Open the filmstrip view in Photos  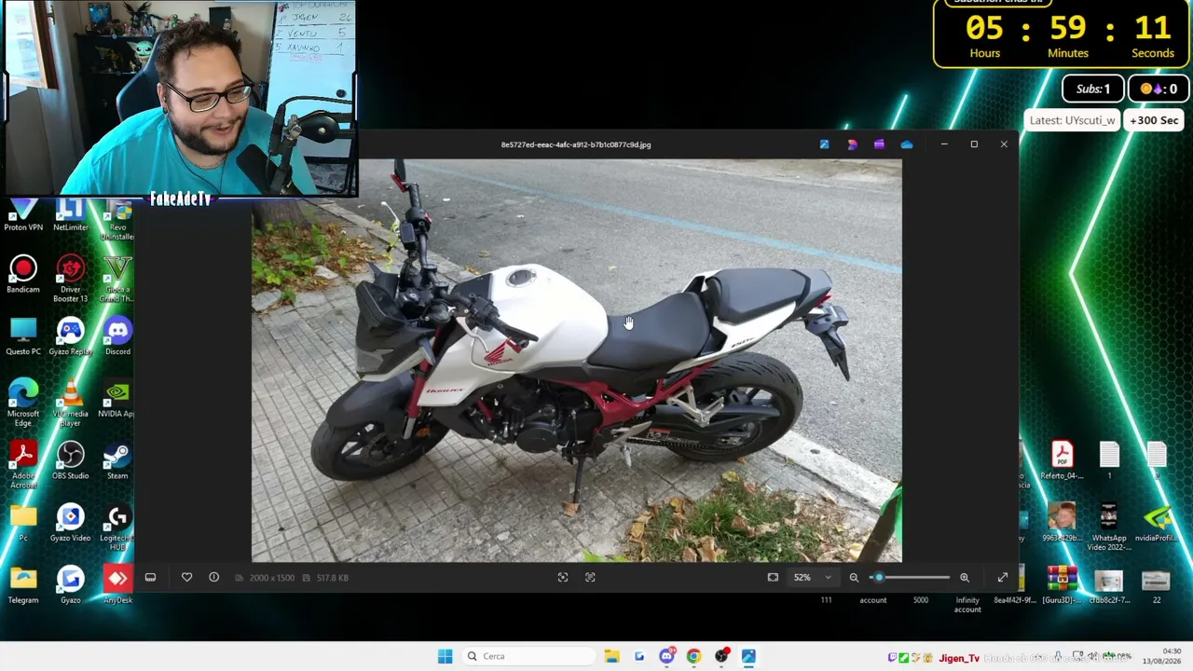[x=150, y=578]
